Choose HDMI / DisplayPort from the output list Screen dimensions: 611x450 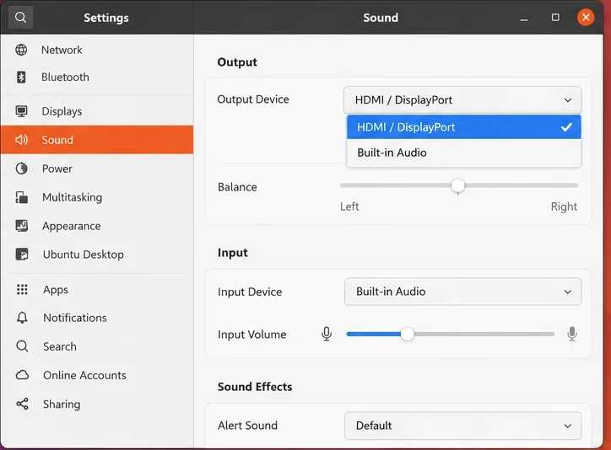[x=463, y=126]
